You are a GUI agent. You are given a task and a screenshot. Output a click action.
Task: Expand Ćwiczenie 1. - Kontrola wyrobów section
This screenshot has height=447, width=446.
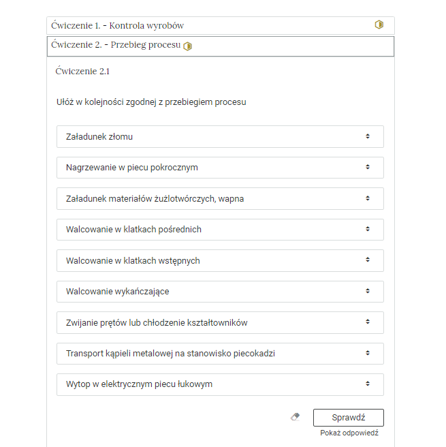116,26
